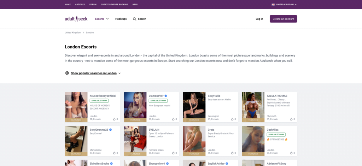Open the houseofhoneysofficial profile name
This screenshot has width=362, height=166.
[x=103, y=96]
